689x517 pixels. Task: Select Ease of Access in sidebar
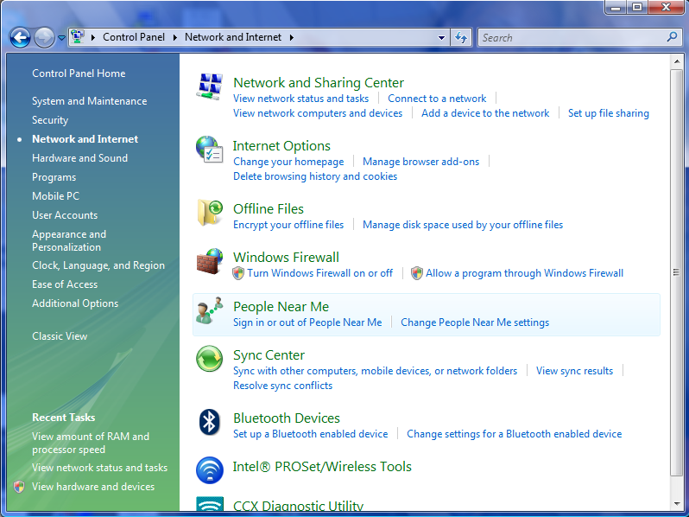pyautogui.click(x=65, y=284)
